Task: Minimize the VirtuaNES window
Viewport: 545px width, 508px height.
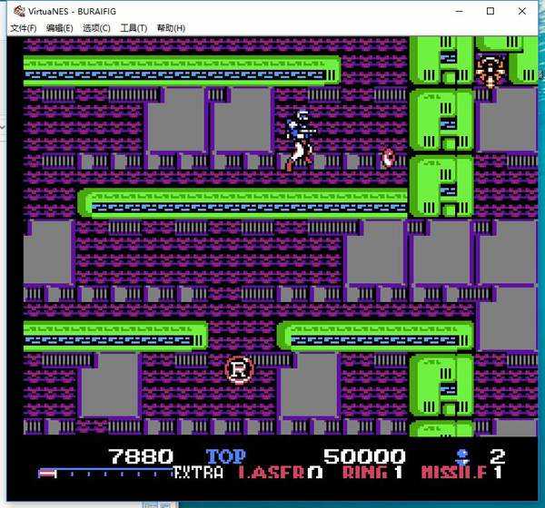Action: click(459, 11)
